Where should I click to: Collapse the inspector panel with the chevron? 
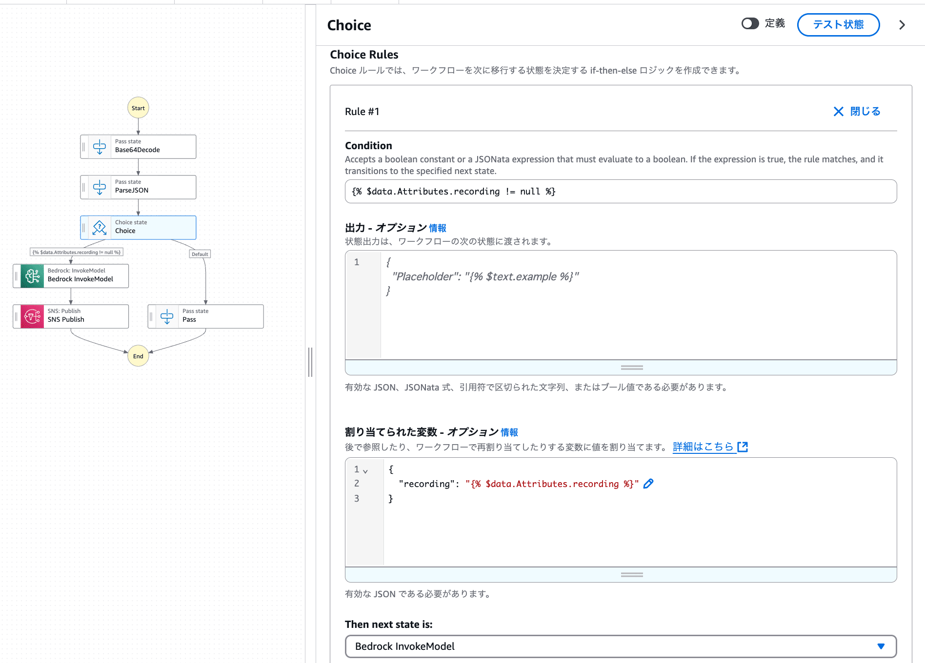[x=902, y=25]
